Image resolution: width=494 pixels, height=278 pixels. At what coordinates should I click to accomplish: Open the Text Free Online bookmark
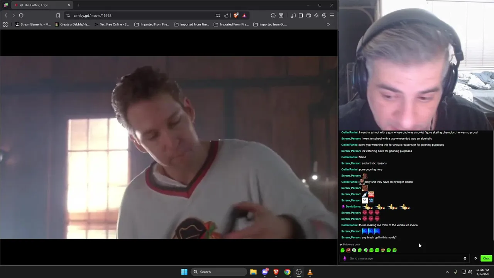pos(112,24)
